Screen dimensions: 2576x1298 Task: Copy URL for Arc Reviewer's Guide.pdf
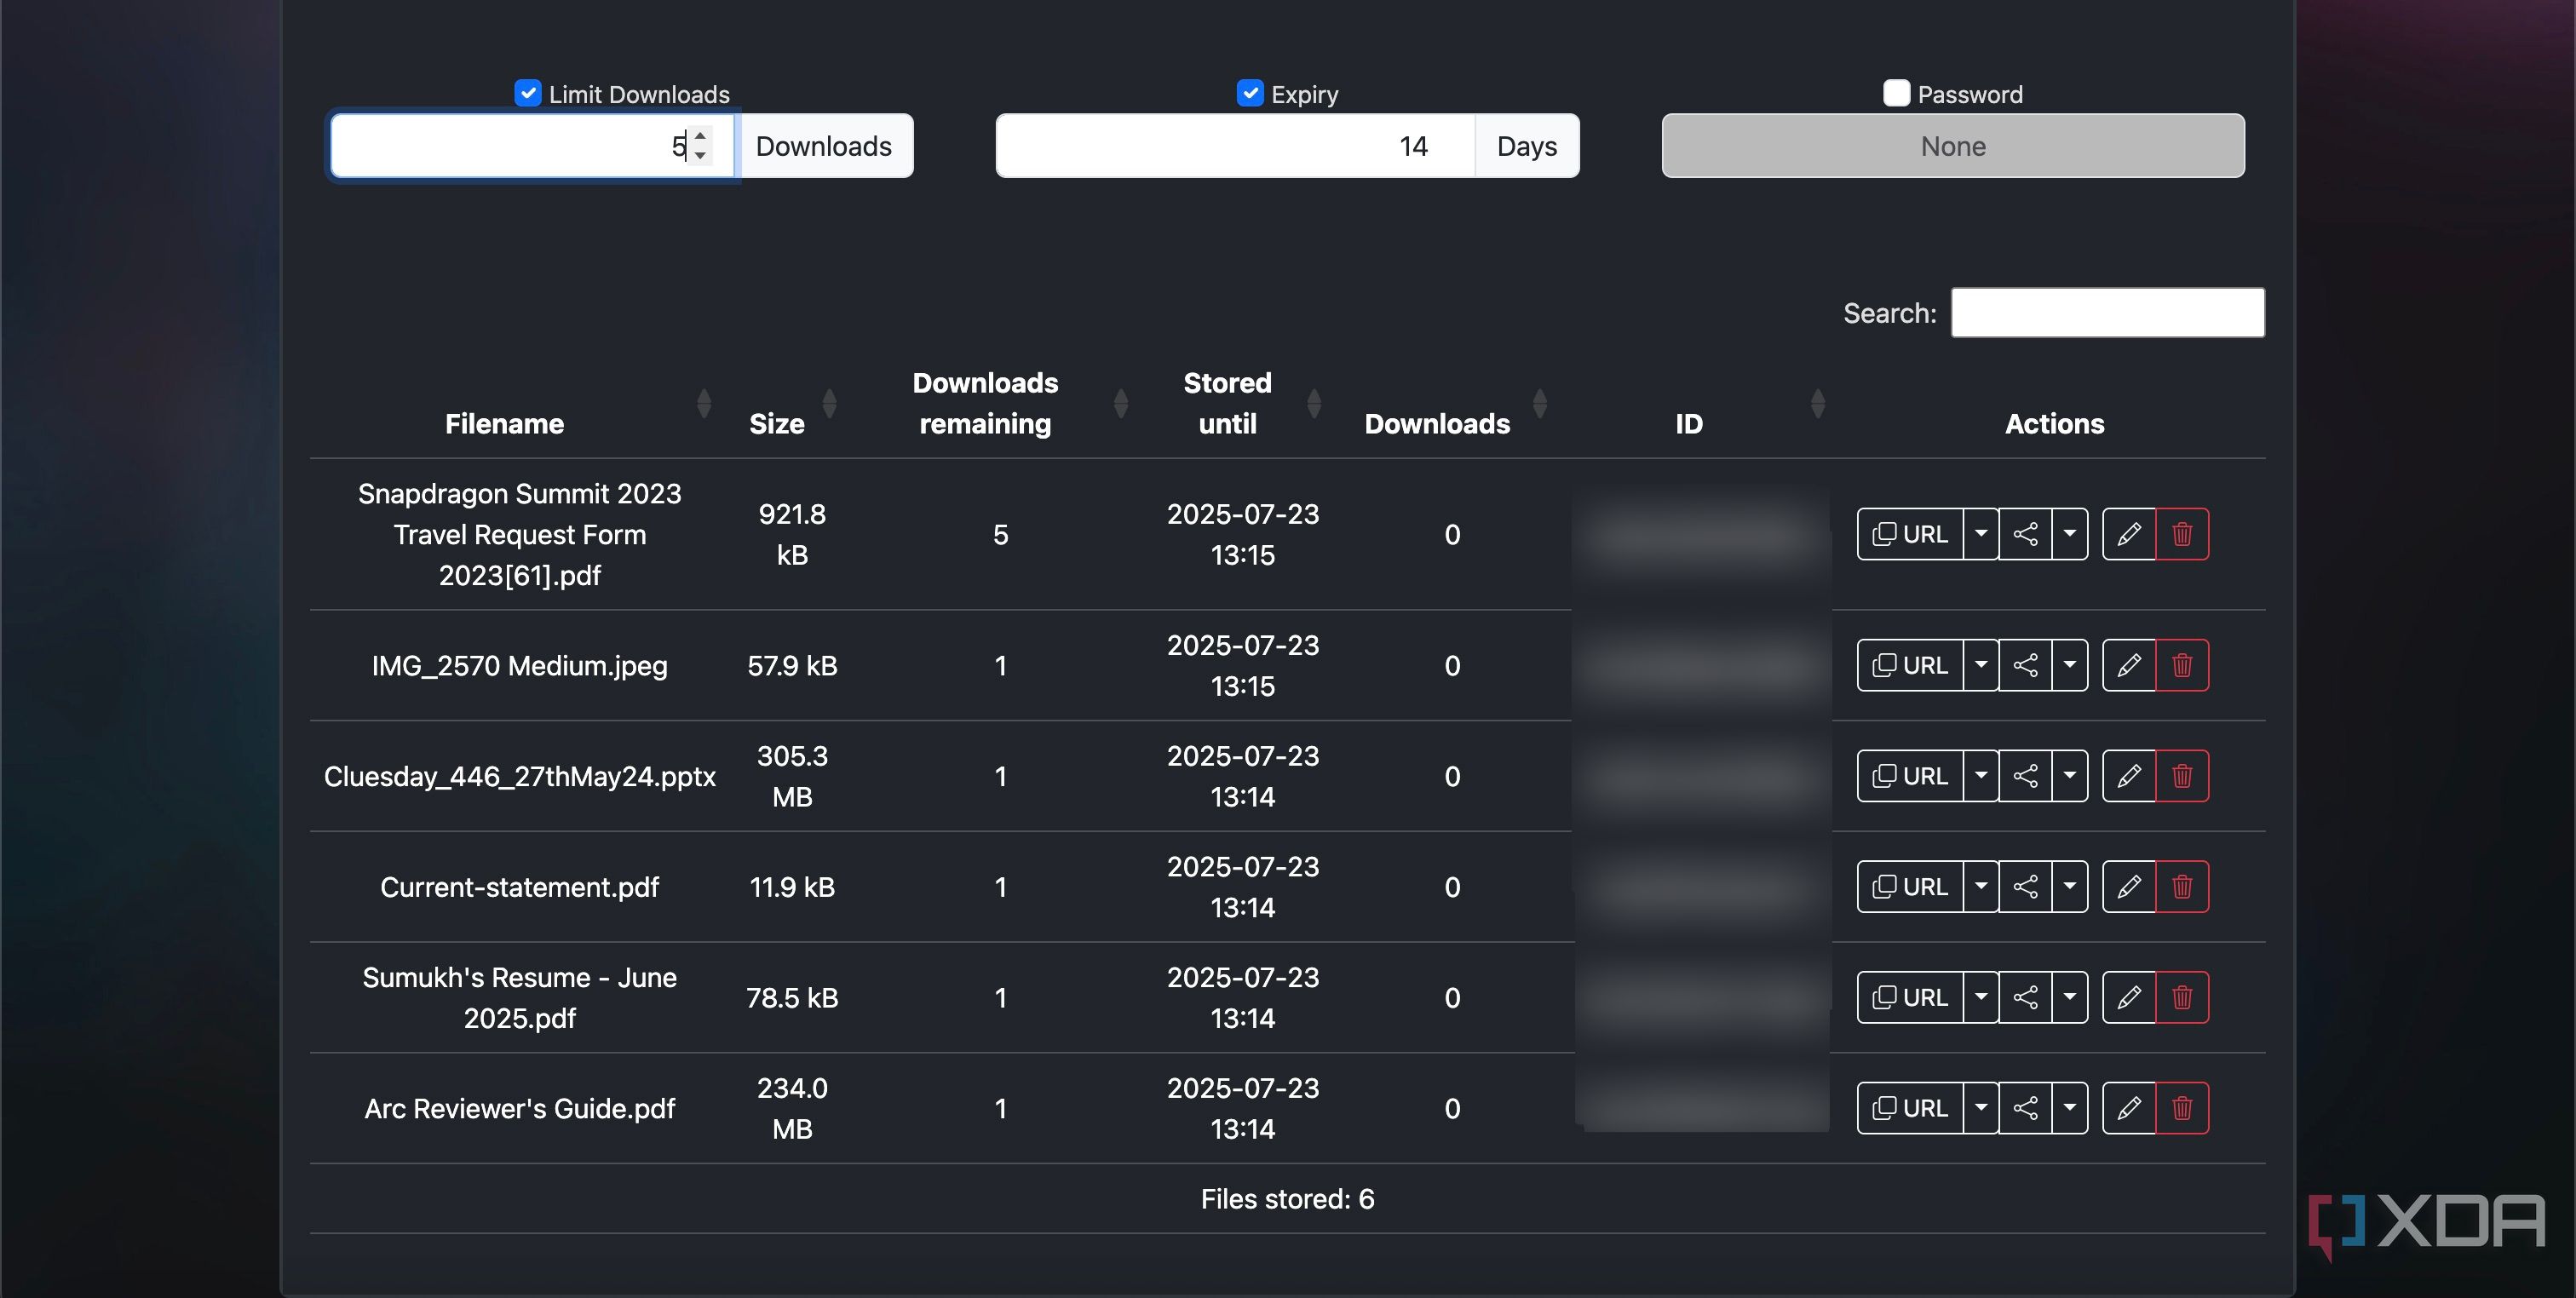[1910, 1108]
